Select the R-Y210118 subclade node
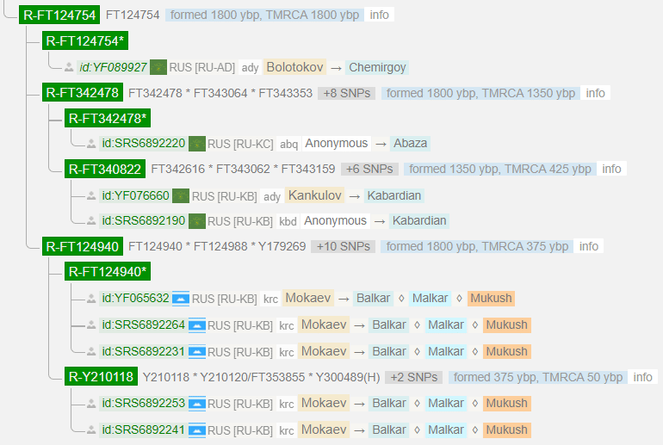The image size is (663, 445). 102,377
